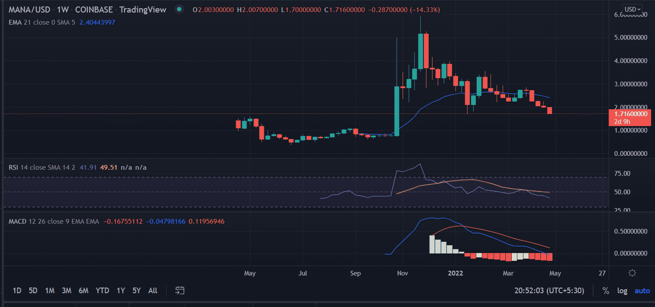Select the YTD time range
Image resolution: width=655 pixels, height=307 pixels.
click(x=102, y=291)
